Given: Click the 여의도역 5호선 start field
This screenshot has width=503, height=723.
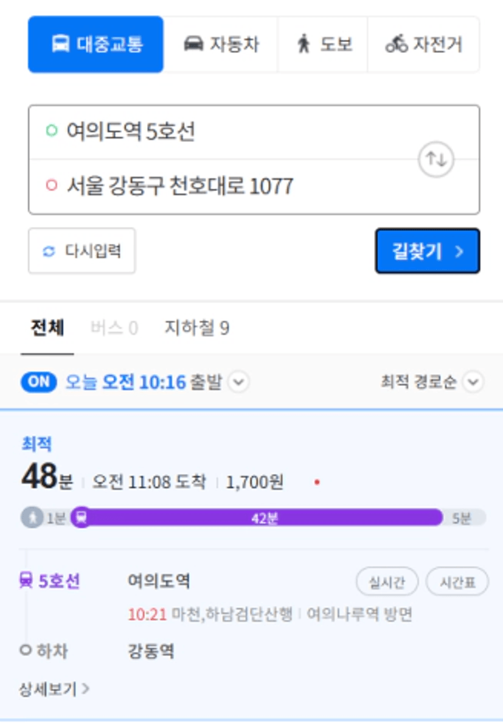Looking at the screenshot, I should click(223, 132).
